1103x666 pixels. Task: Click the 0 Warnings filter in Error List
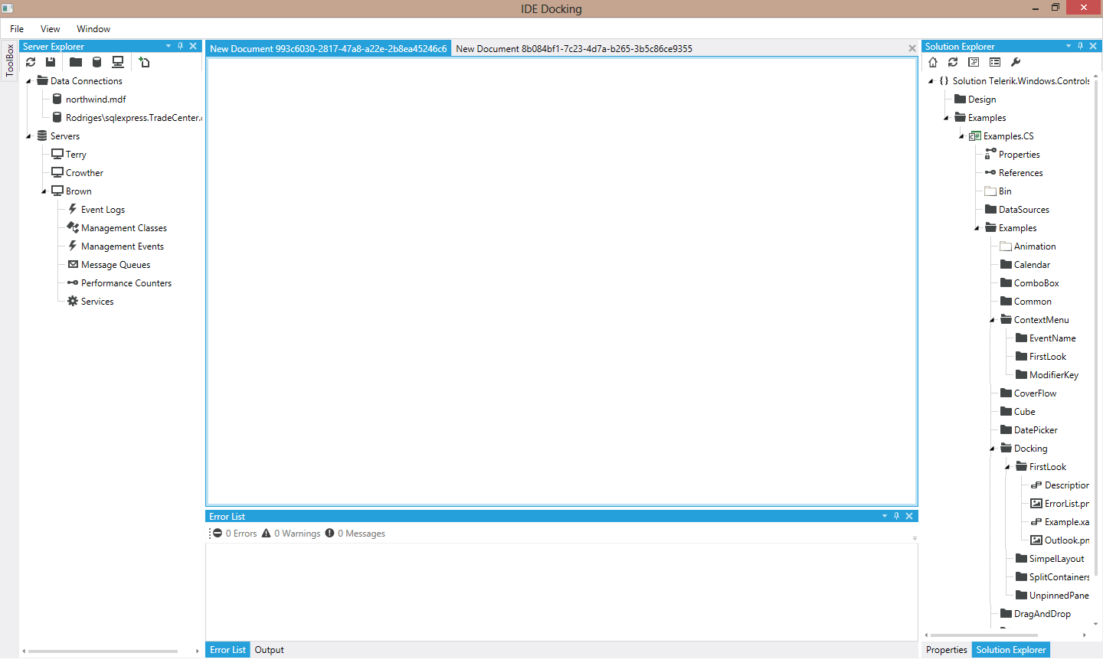291,533
